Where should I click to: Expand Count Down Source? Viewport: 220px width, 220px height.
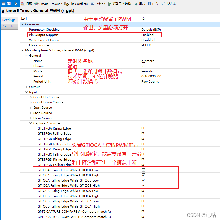tap(31, 102)
